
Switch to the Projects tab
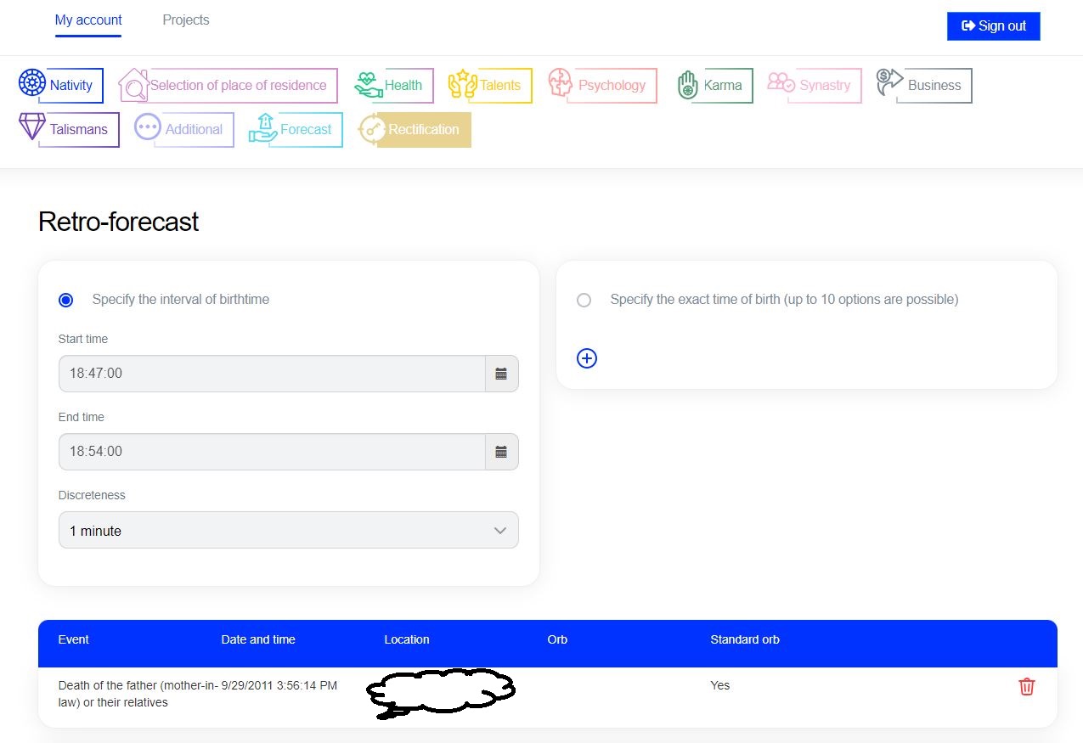[185, 20]
